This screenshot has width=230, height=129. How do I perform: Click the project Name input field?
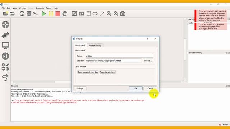coord(119,56)
